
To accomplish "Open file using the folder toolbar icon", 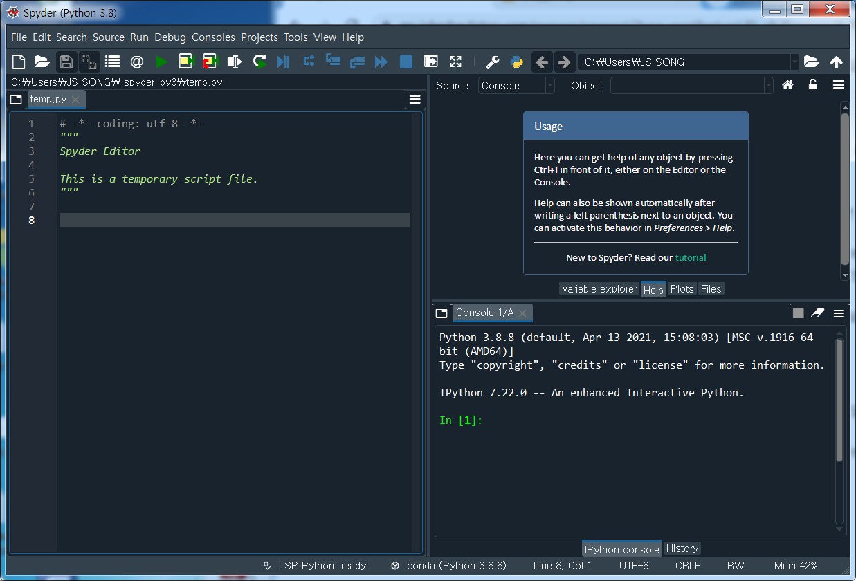I will (x=42, y=62).
